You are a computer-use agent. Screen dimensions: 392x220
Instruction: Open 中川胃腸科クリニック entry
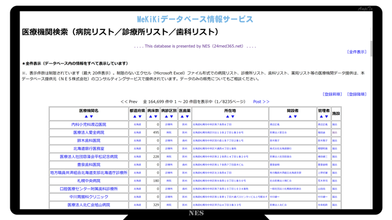[89, 197]
